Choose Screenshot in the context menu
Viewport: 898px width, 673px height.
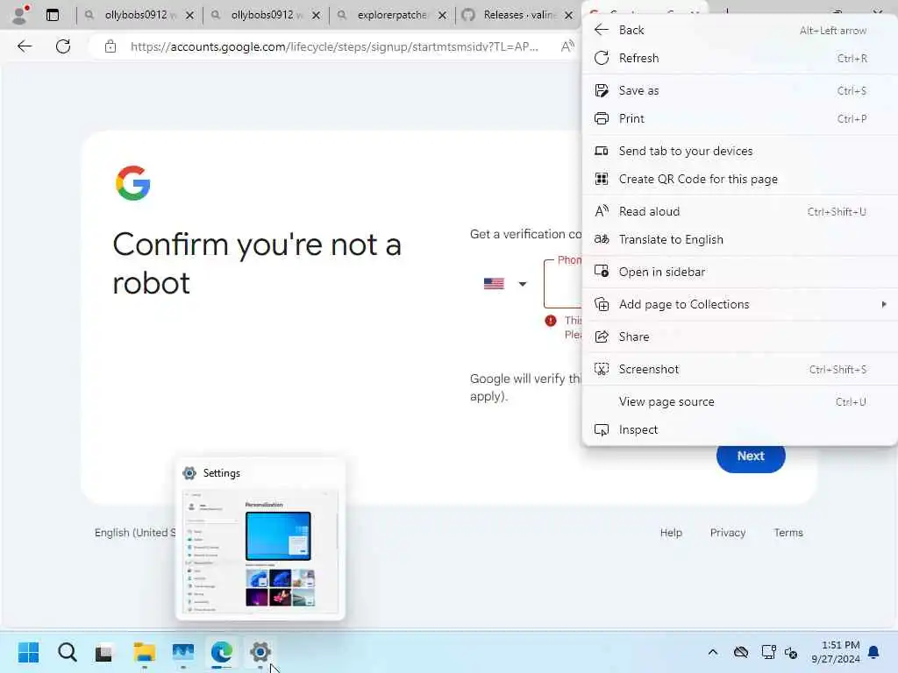coord(739,369)
